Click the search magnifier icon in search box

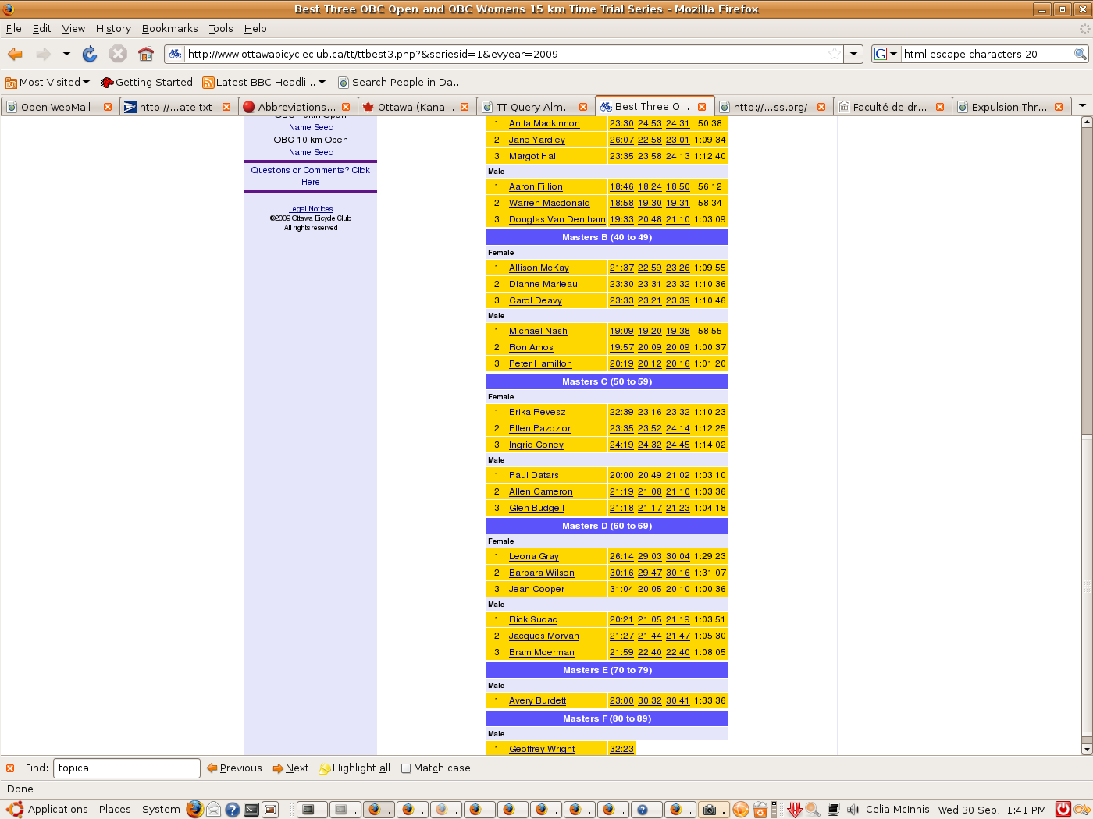tap(1081, 54)
